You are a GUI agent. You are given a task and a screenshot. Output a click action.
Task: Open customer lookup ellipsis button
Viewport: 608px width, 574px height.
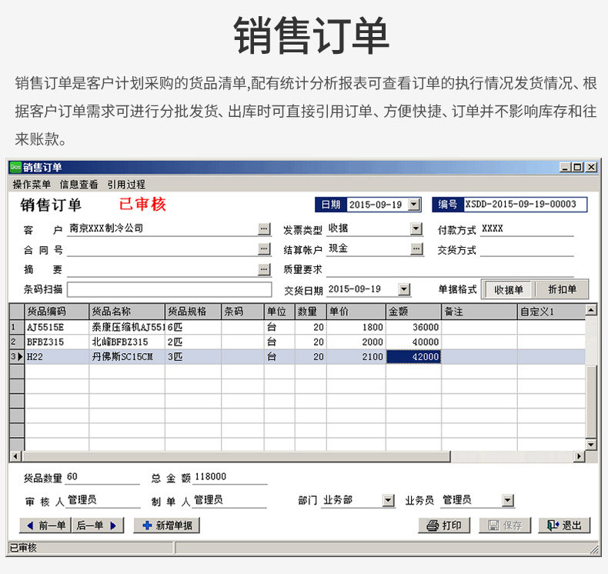click(264, 229)
